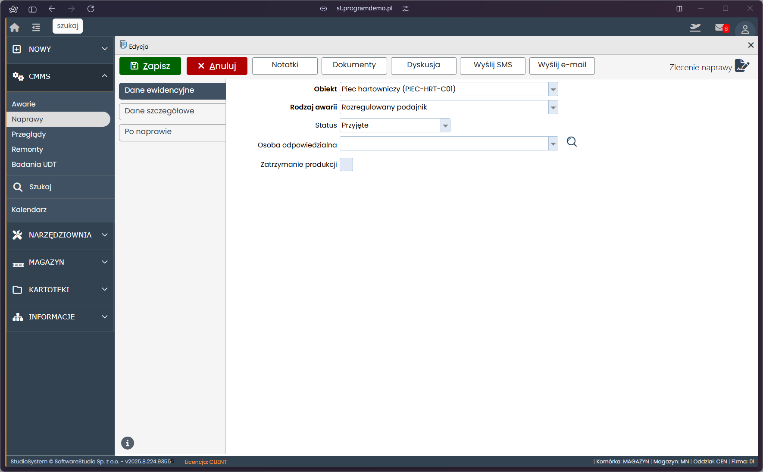Collapse the CMMS menu section
This screenshot has width=763, height=472.
(104, 76)
